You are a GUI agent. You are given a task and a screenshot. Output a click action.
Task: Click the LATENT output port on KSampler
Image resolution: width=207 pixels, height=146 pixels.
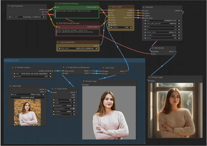[181, 11]
